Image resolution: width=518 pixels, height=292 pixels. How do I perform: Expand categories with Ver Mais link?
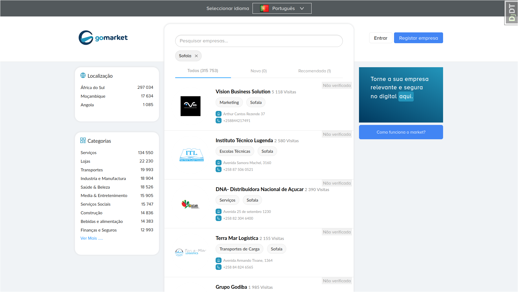pyautogui.click(x=92, y=238)
